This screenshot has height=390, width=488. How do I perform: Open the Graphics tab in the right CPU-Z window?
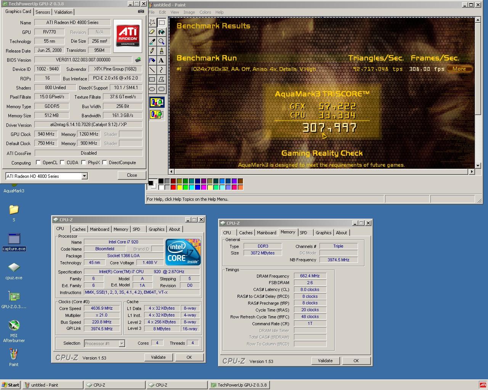point(324,233)
